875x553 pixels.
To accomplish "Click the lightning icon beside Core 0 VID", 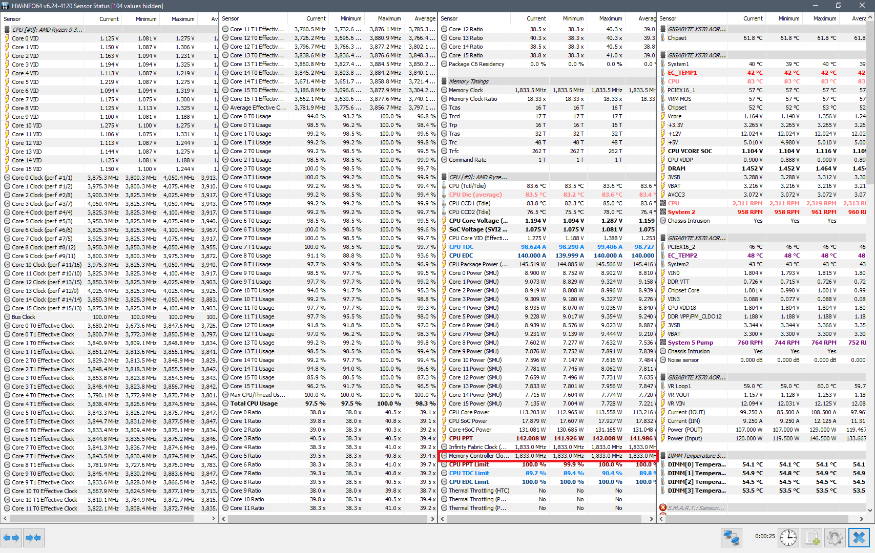I will (7, 38).
